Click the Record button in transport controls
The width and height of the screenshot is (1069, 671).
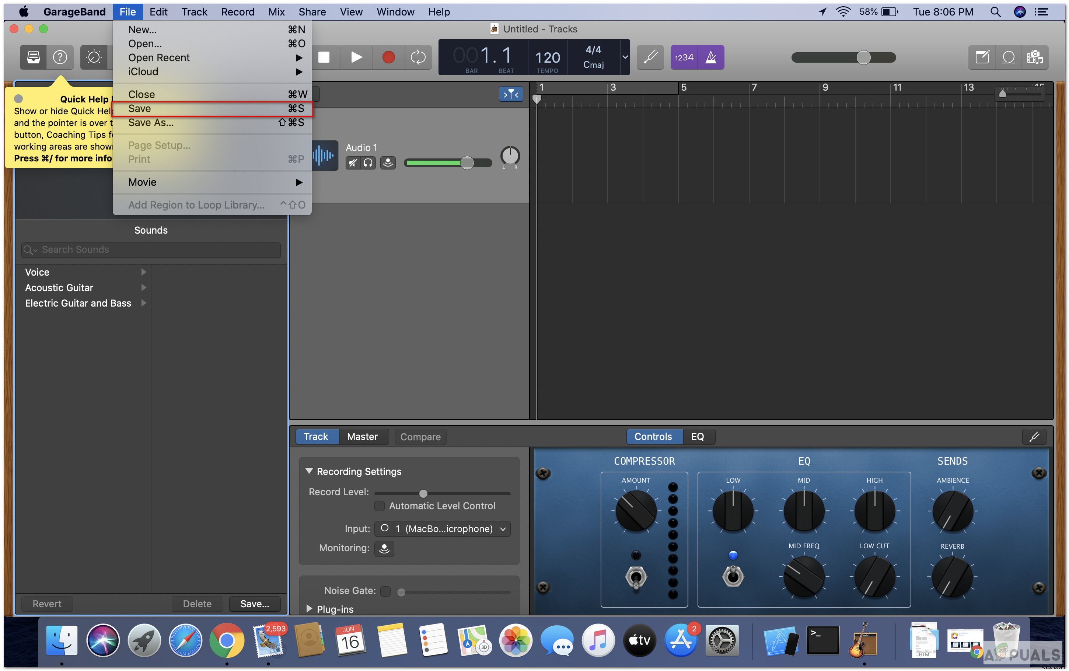(x=387, y=56)
